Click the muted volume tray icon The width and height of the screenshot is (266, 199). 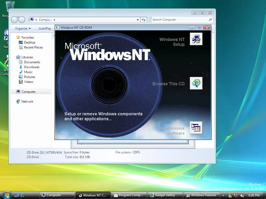click(242, 195)
